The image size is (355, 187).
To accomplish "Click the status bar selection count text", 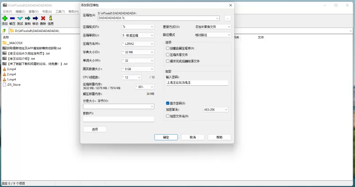I will click(13, 183).
